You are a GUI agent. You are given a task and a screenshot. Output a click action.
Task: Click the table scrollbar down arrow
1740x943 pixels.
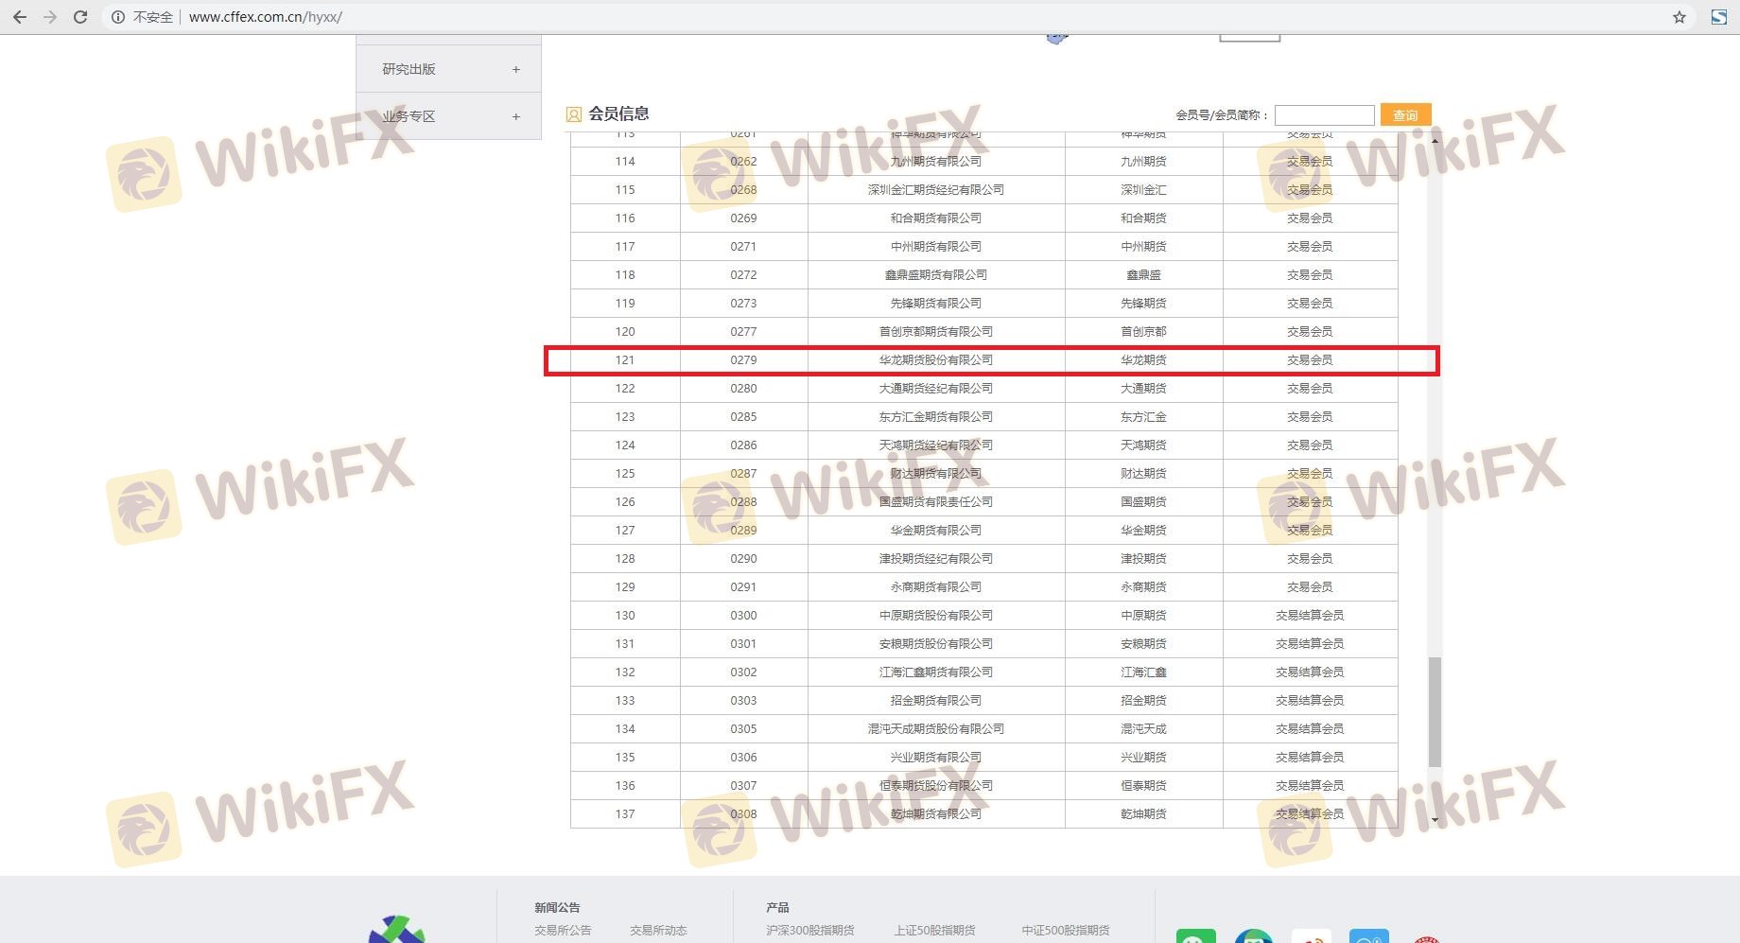[x=1435, y=820]
